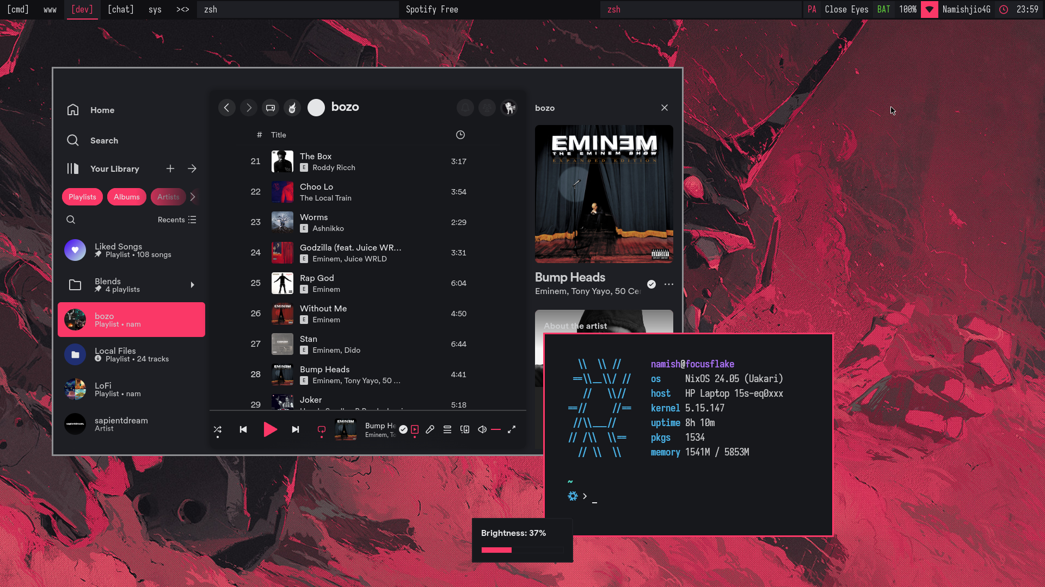Open connect to a device icon
Image resolution: width=1045 pixels, height=587 pixels.
(465, 429)
